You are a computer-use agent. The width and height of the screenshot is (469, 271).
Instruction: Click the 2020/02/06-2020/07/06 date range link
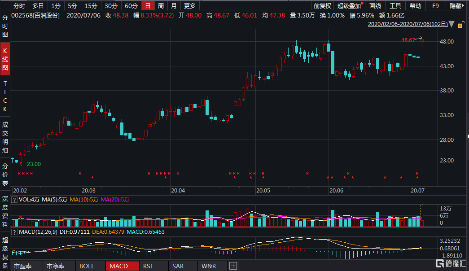pyautogui.click(x=408, y=24)
